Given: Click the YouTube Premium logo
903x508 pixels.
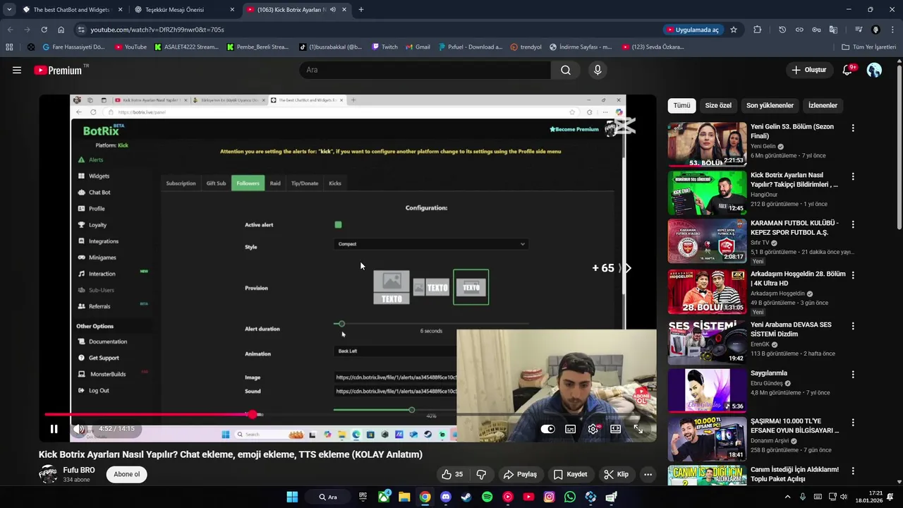Looking at the screenshot, I should pos(59,70).
